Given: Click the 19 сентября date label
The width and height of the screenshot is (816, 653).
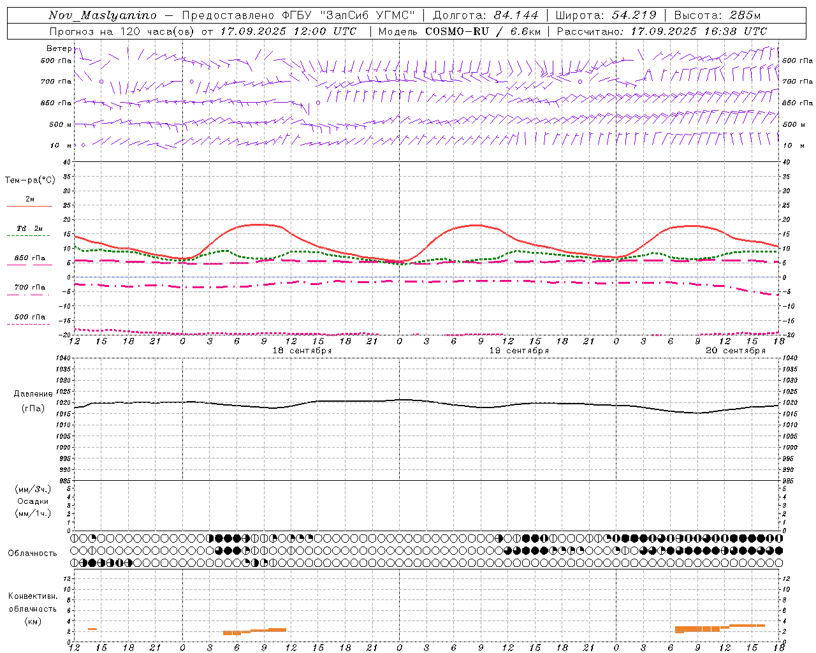Looking at the screenshot, I should [519, 351].
